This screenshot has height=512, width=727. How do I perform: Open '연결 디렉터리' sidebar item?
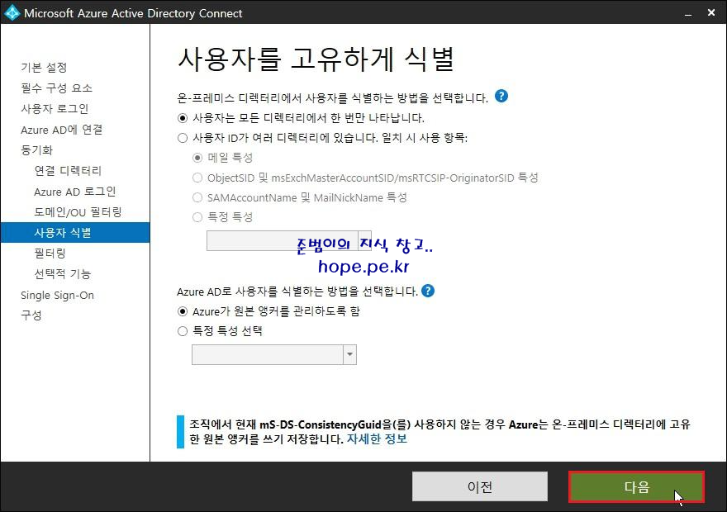tap(68, 171)
